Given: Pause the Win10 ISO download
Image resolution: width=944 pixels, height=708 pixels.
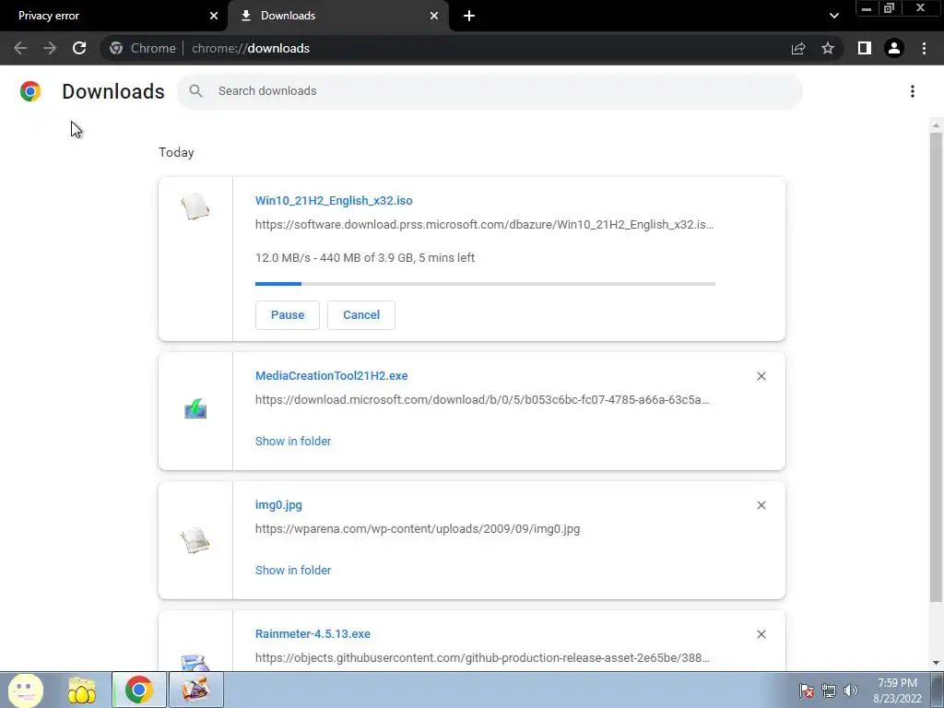Looking at the screenshot, I should point(288,315).
